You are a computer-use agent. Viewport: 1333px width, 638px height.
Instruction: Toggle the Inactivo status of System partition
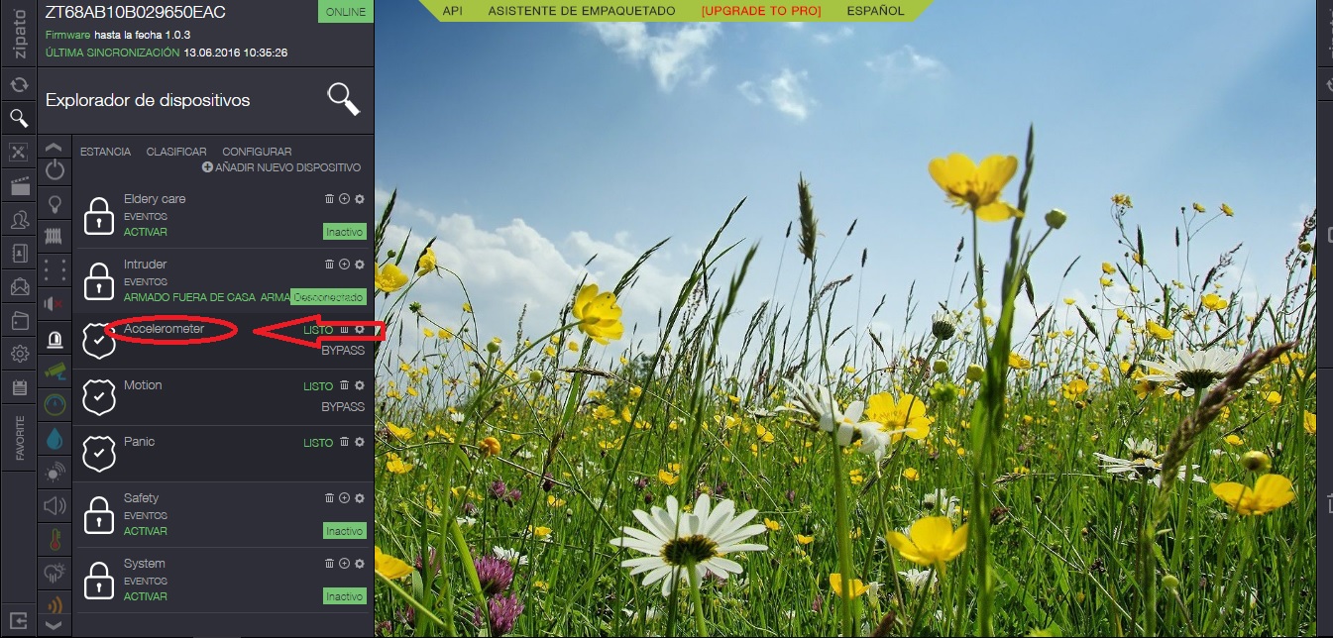344,596
